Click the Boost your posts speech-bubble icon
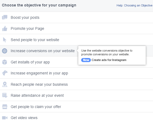The height and width of the screenshot is (122, 153). tap(5, 17)
